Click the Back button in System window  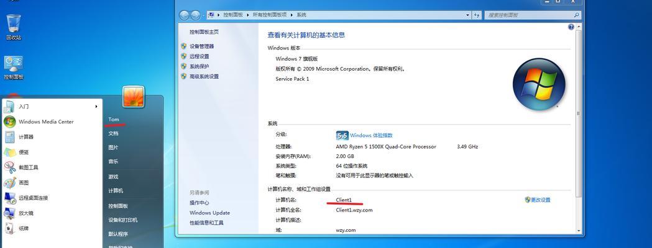185,15
